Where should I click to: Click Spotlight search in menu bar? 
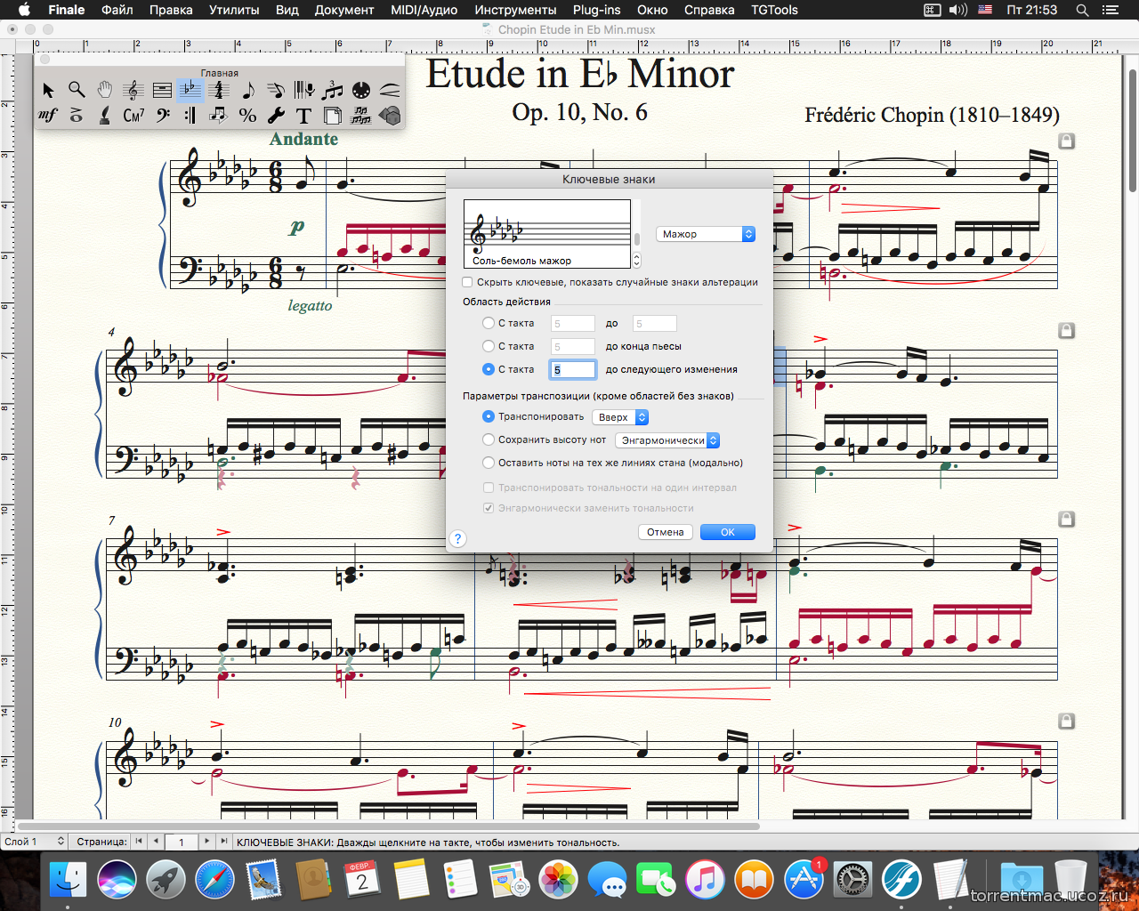pyautogui.click(x=1082, y=10)
